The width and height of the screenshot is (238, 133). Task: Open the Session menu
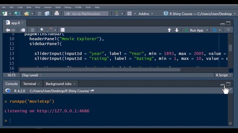[48, 7]
